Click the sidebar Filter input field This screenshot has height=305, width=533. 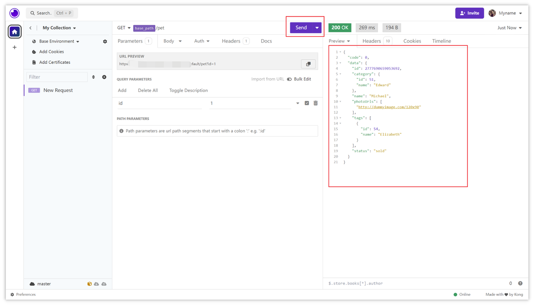[x=57, y=77]
